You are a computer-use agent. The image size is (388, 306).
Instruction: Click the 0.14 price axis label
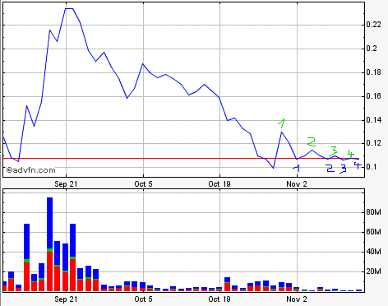click(373, 120)
